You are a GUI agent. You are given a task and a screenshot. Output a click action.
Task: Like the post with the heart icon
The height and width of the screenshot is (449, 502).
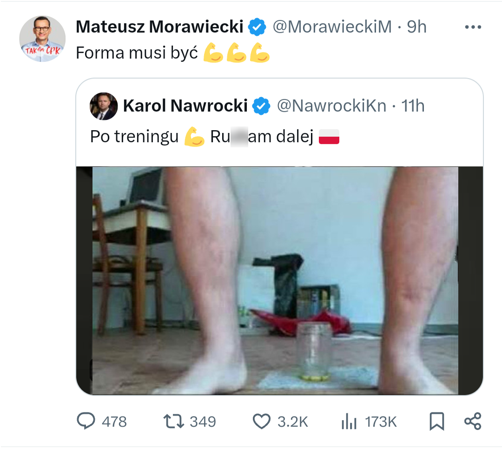click(x=261, y=421)
